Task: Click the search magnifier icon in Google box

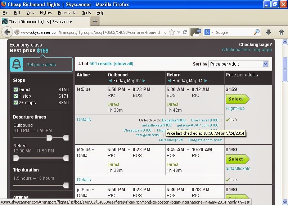Action: click(x=257, y=32)
